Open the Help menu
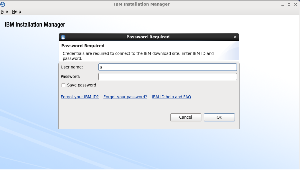300x170 pixels. point(17,12)
